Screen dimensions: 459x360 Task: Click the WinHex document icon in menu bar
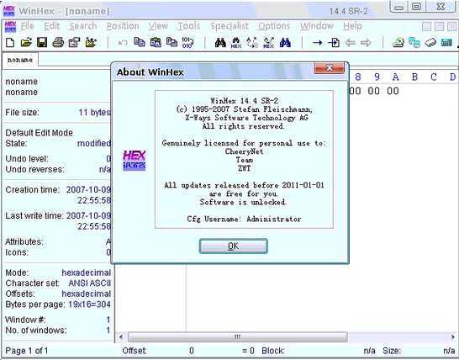(x=10, y=26)
